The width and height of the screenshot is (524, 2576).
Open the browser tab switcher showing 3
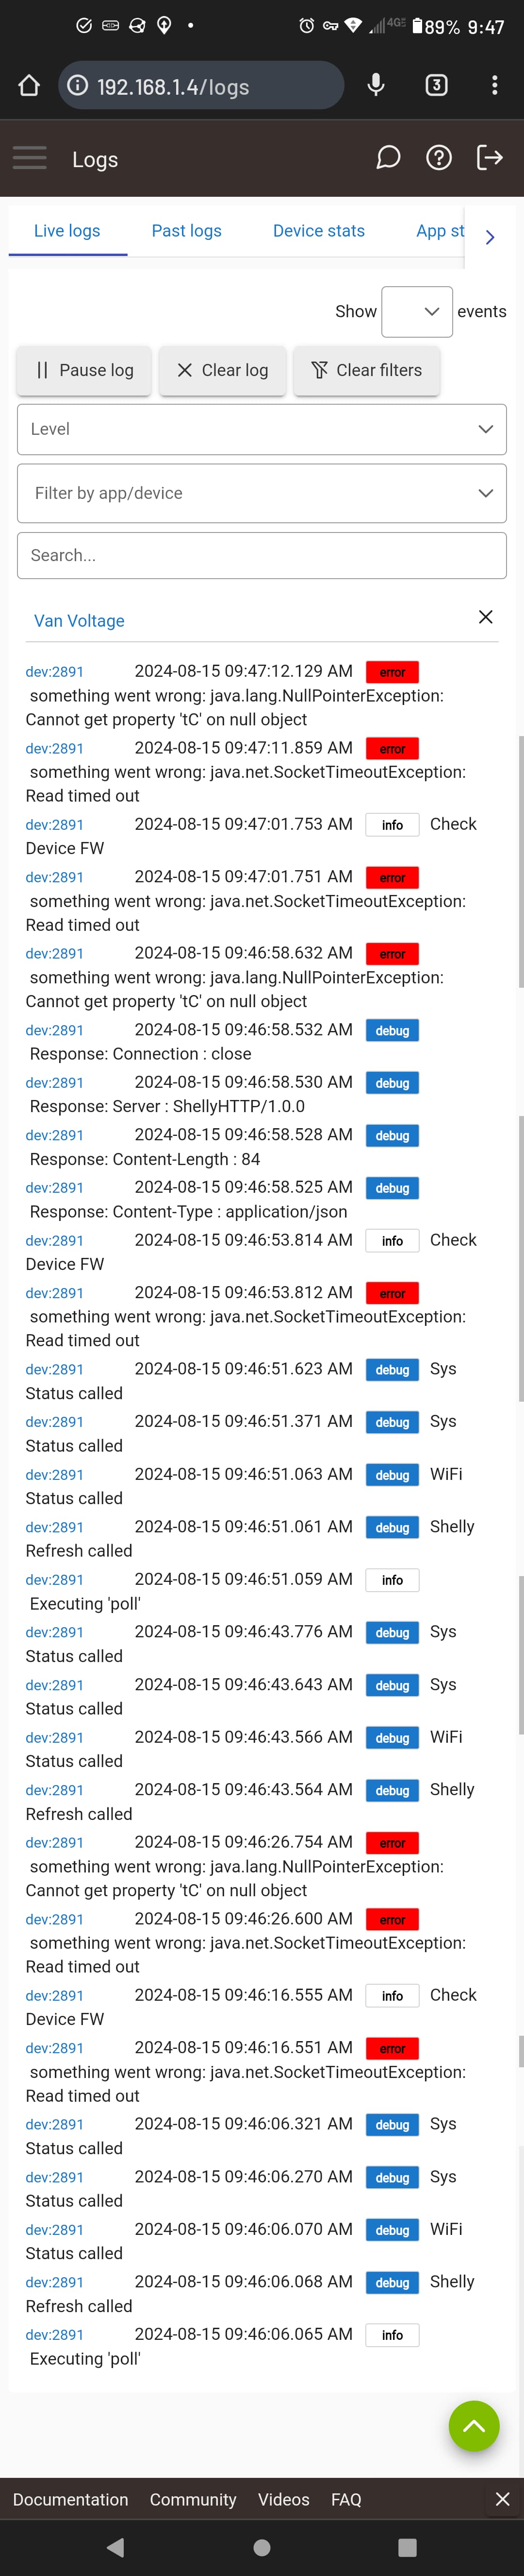pos(436,86)
